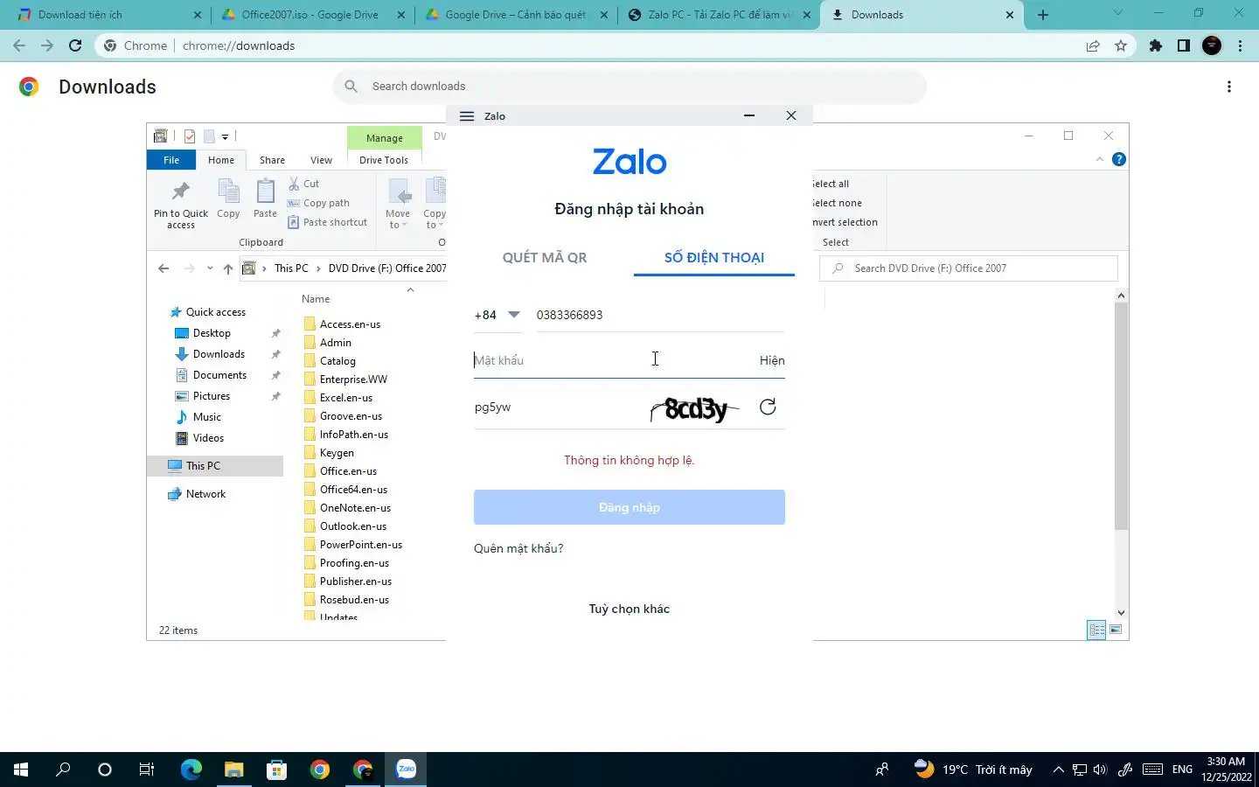Click Explorer Help question icon
The image size is (1259, 787).
1118,159
